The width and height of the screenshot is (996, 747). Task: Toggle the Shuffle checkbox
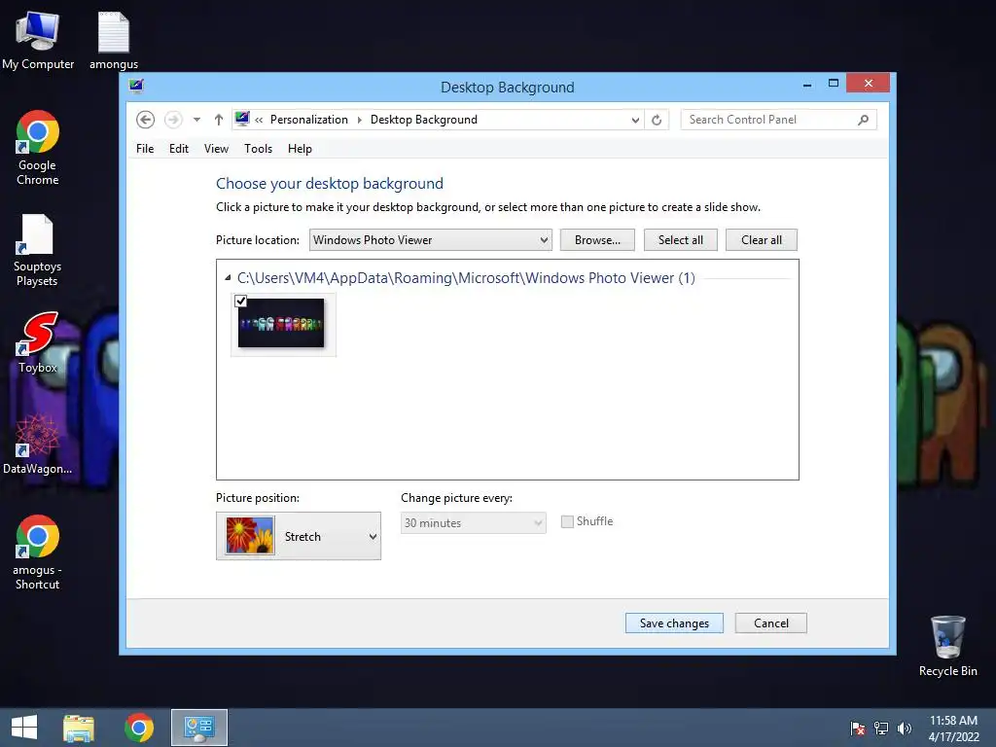coord(567,521)
